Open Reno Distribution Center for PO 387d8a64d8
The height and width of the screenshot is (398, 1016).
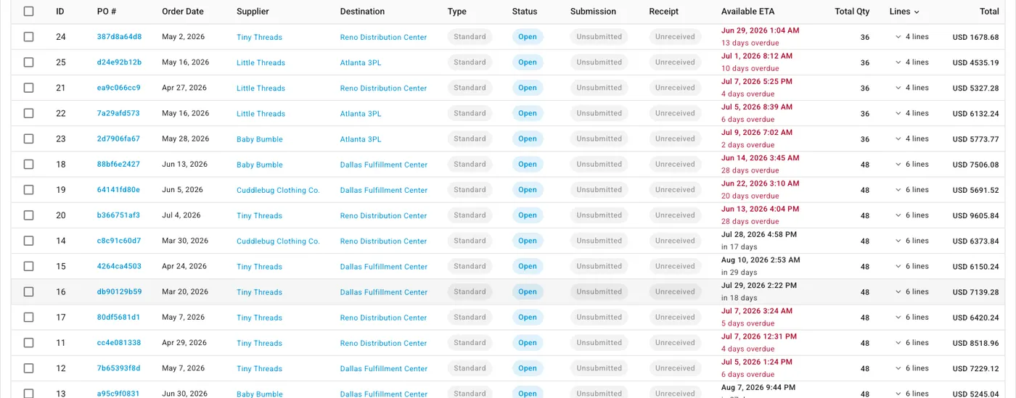click(x=383, y=37)
